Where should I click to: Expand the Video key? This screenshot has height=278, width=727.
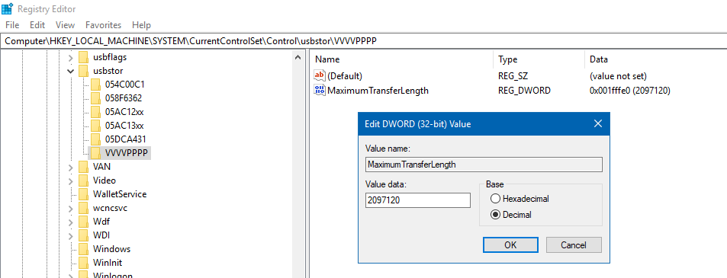70,181
